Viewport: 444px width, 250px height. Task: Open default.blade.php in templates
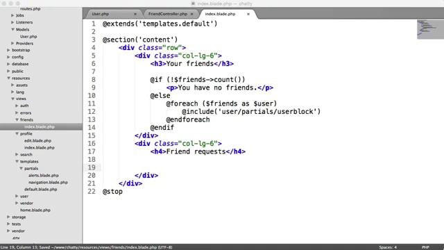[x=40, y=190]
